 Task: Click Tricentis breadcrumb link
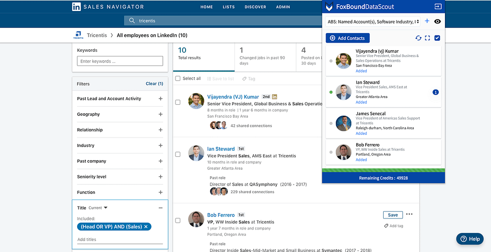[97, 35]
